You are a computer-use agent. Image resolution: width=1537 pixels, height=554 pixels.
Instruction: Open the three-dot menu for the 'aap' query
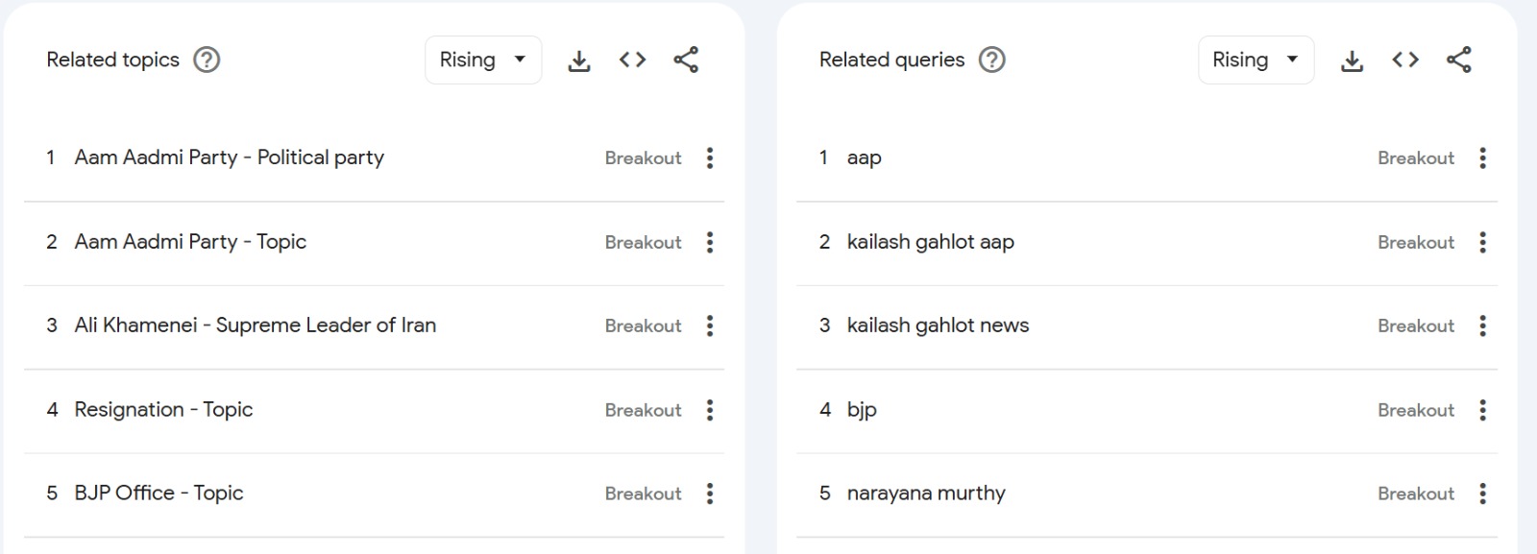(x=1482, y=158)
